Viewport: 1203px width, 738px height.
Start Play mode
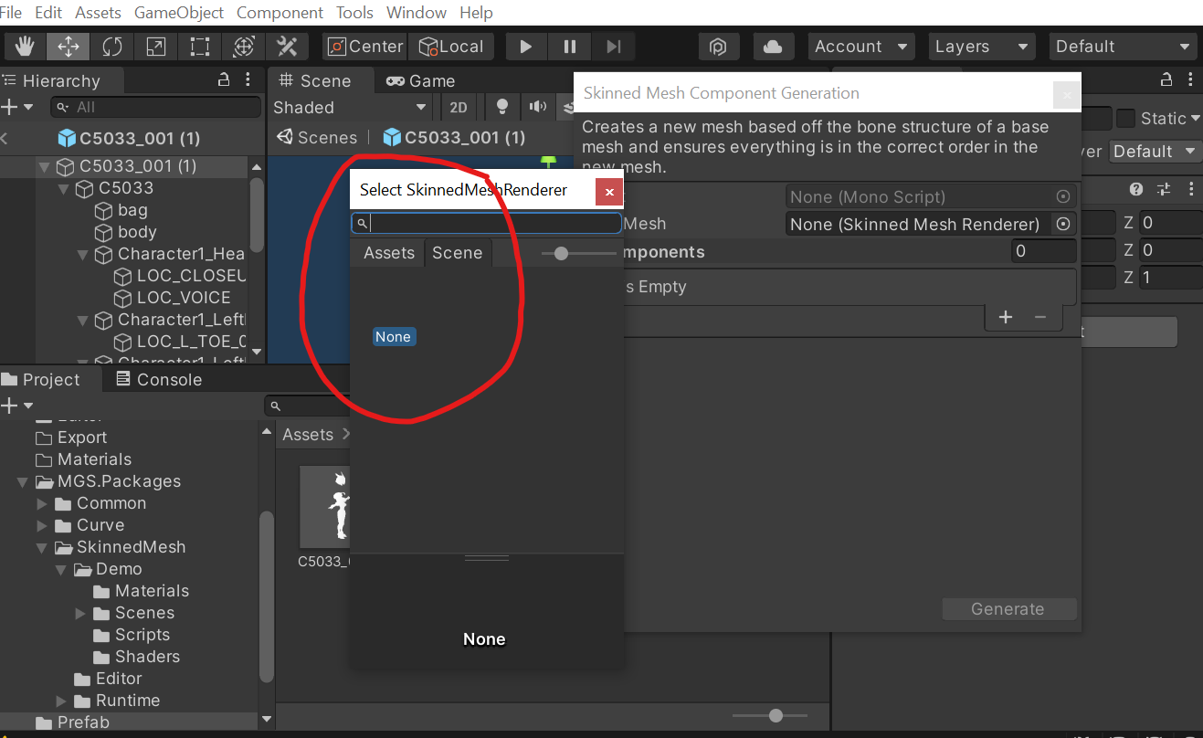[525, 47]
